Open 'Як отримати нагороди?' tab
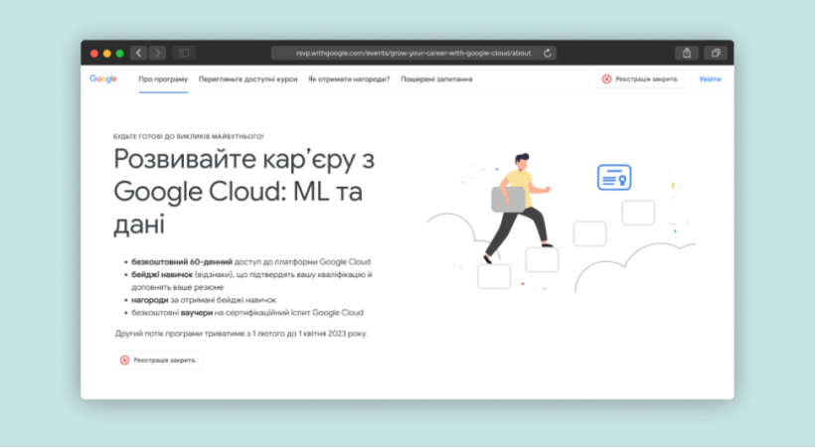 coord(349,79)
